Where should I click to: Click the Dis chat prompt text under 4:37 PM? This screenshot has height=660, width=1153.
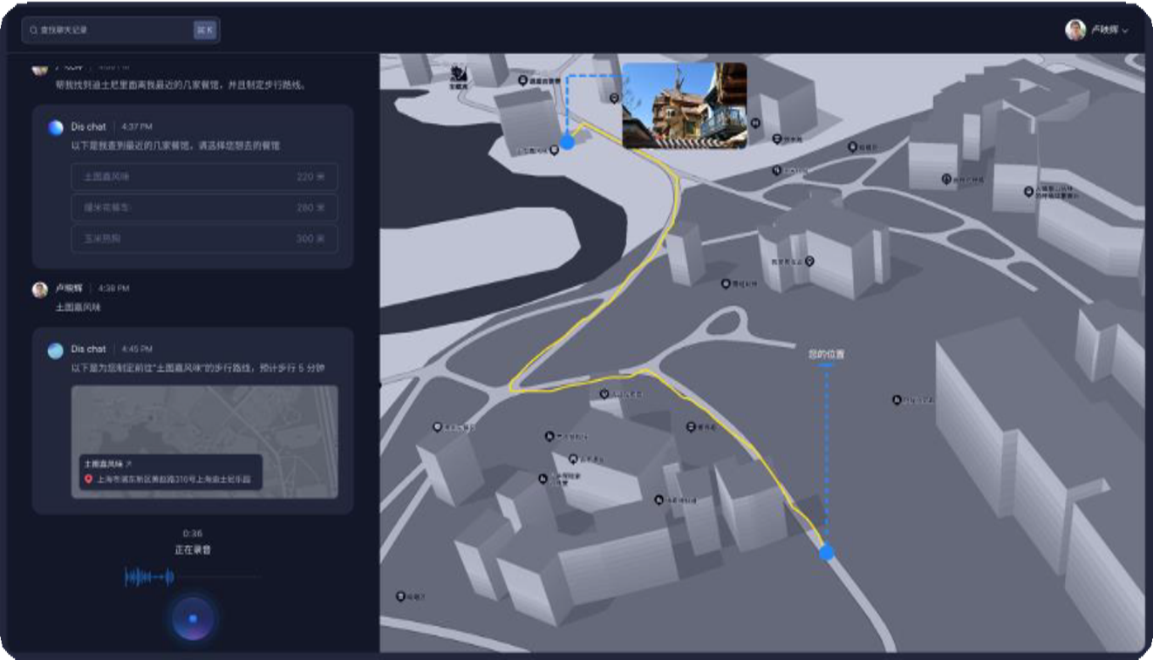[175, 146]
